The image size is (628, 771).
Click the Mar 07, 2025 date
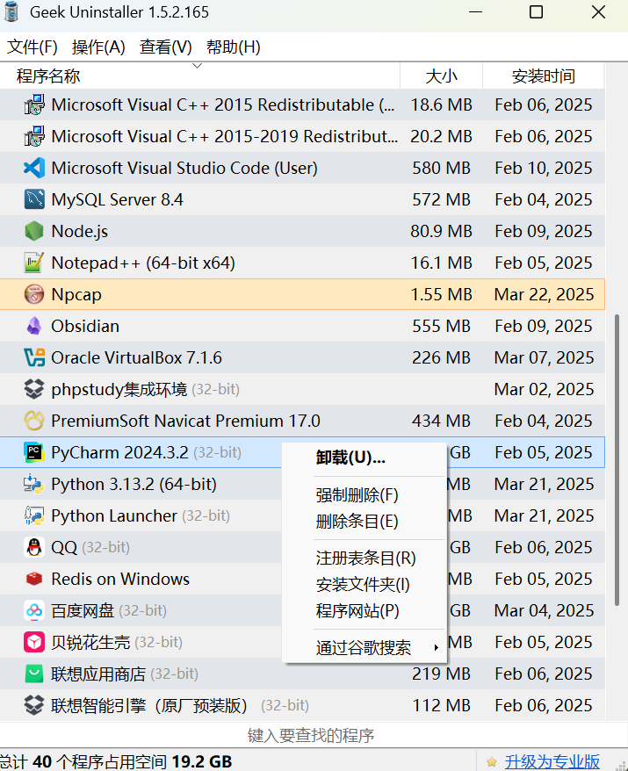[544, 357]
